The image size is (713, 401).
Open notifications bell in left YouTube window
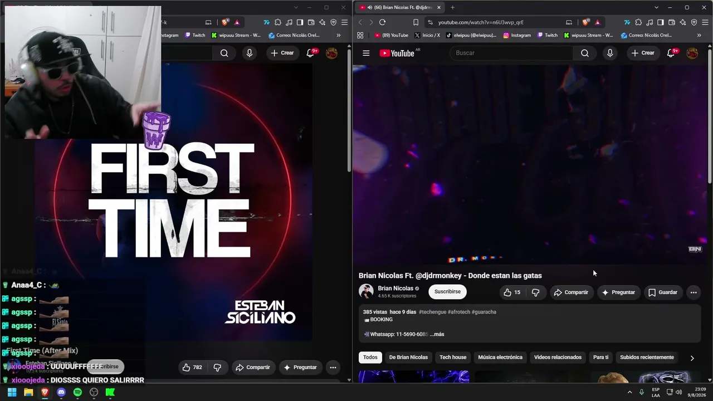(311, 53)
